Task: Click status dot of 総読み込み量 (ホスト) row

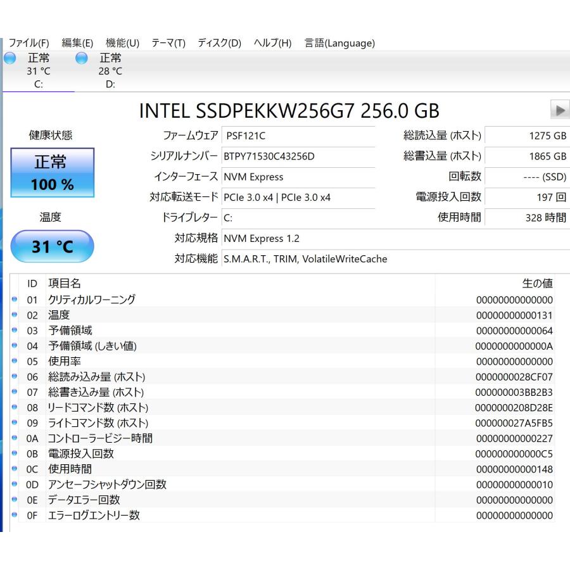Action: pyautogui.click(x=15, y=376)
